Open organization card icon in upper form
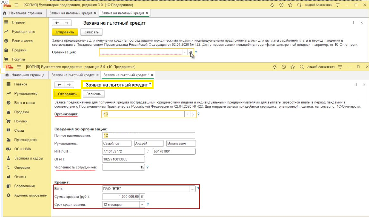This screenshot has height=218, width=369. [191, 52]
